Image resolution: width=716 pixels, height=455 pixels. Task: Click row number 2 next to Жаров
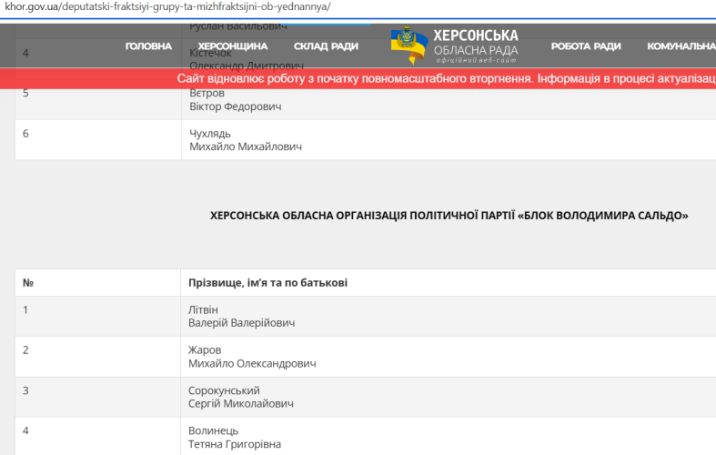25,350
